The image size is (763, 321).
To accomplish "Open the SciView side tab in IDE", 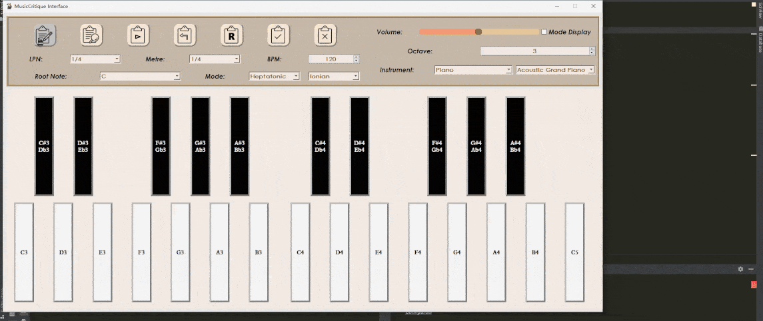I will click(759, 9).
